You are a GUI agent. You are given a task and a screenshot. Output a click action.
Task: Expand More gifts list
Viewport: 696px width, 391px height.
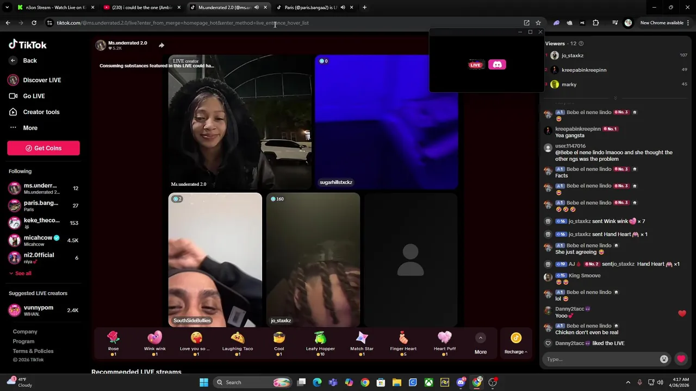(x=481, y=344)
